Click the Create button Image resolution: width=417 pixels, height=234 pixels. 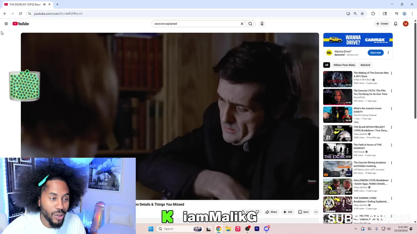(x=382, y=24)
